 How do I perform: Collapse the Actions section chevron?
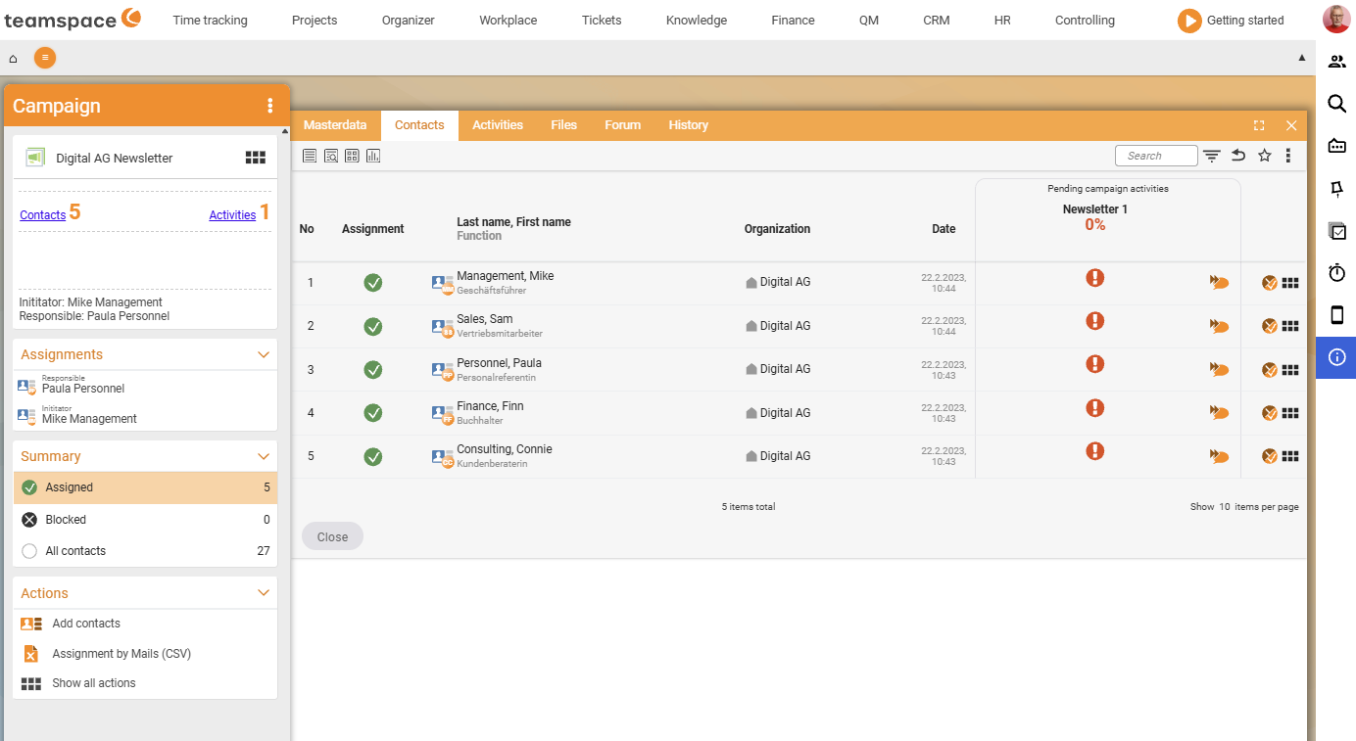(x=263, y=593)
